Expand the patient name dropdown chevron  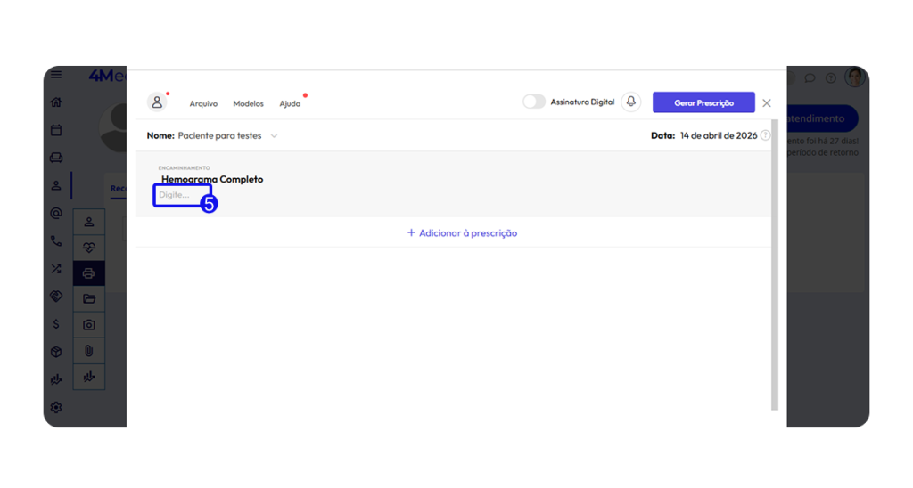coord(274,136)
